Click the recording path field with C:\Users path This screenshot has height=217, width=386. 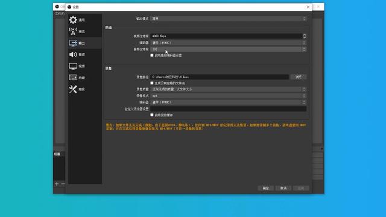pyautogui.click(x=220, y=77)
